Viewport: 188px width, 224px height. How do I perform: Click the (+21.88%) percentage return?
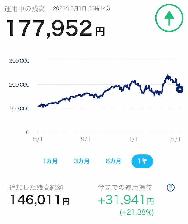(137, 212)
